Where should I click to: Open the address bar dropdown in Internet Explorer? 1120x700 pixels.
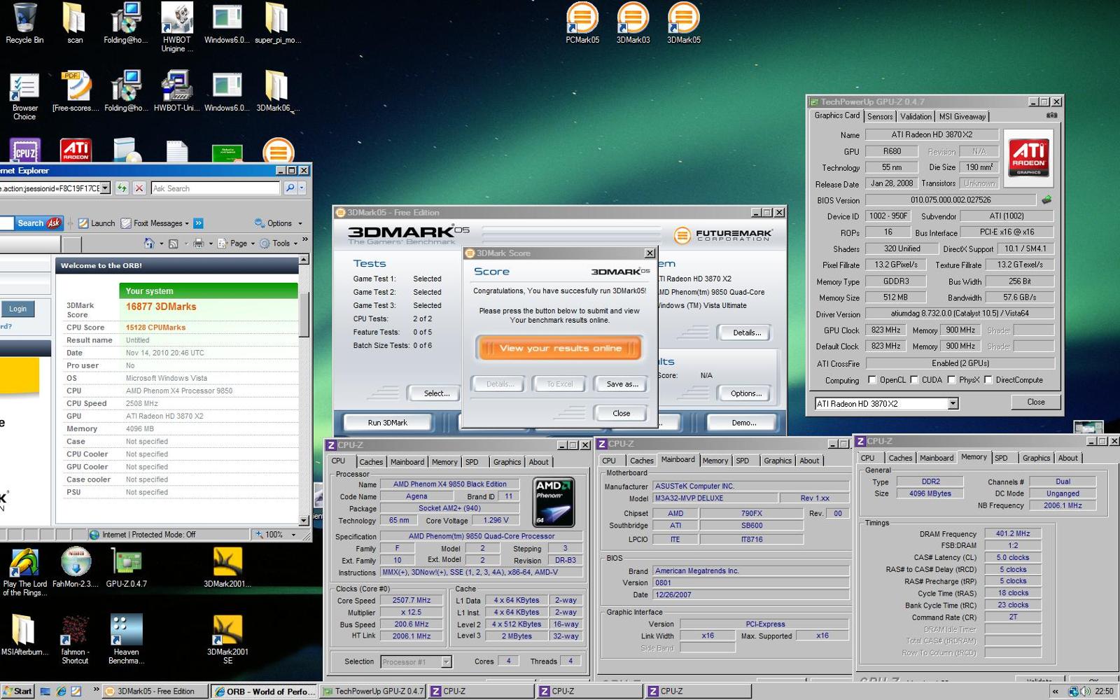pos(105,188)
